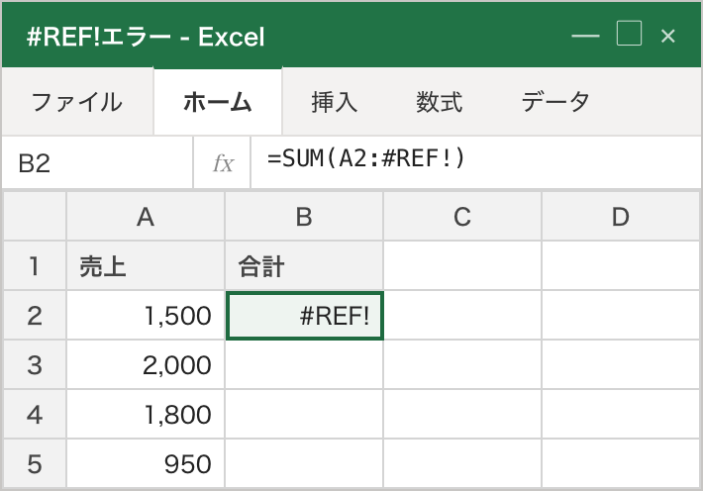Close the Excel window
The image size is (703, 491).
coord(668,36)
